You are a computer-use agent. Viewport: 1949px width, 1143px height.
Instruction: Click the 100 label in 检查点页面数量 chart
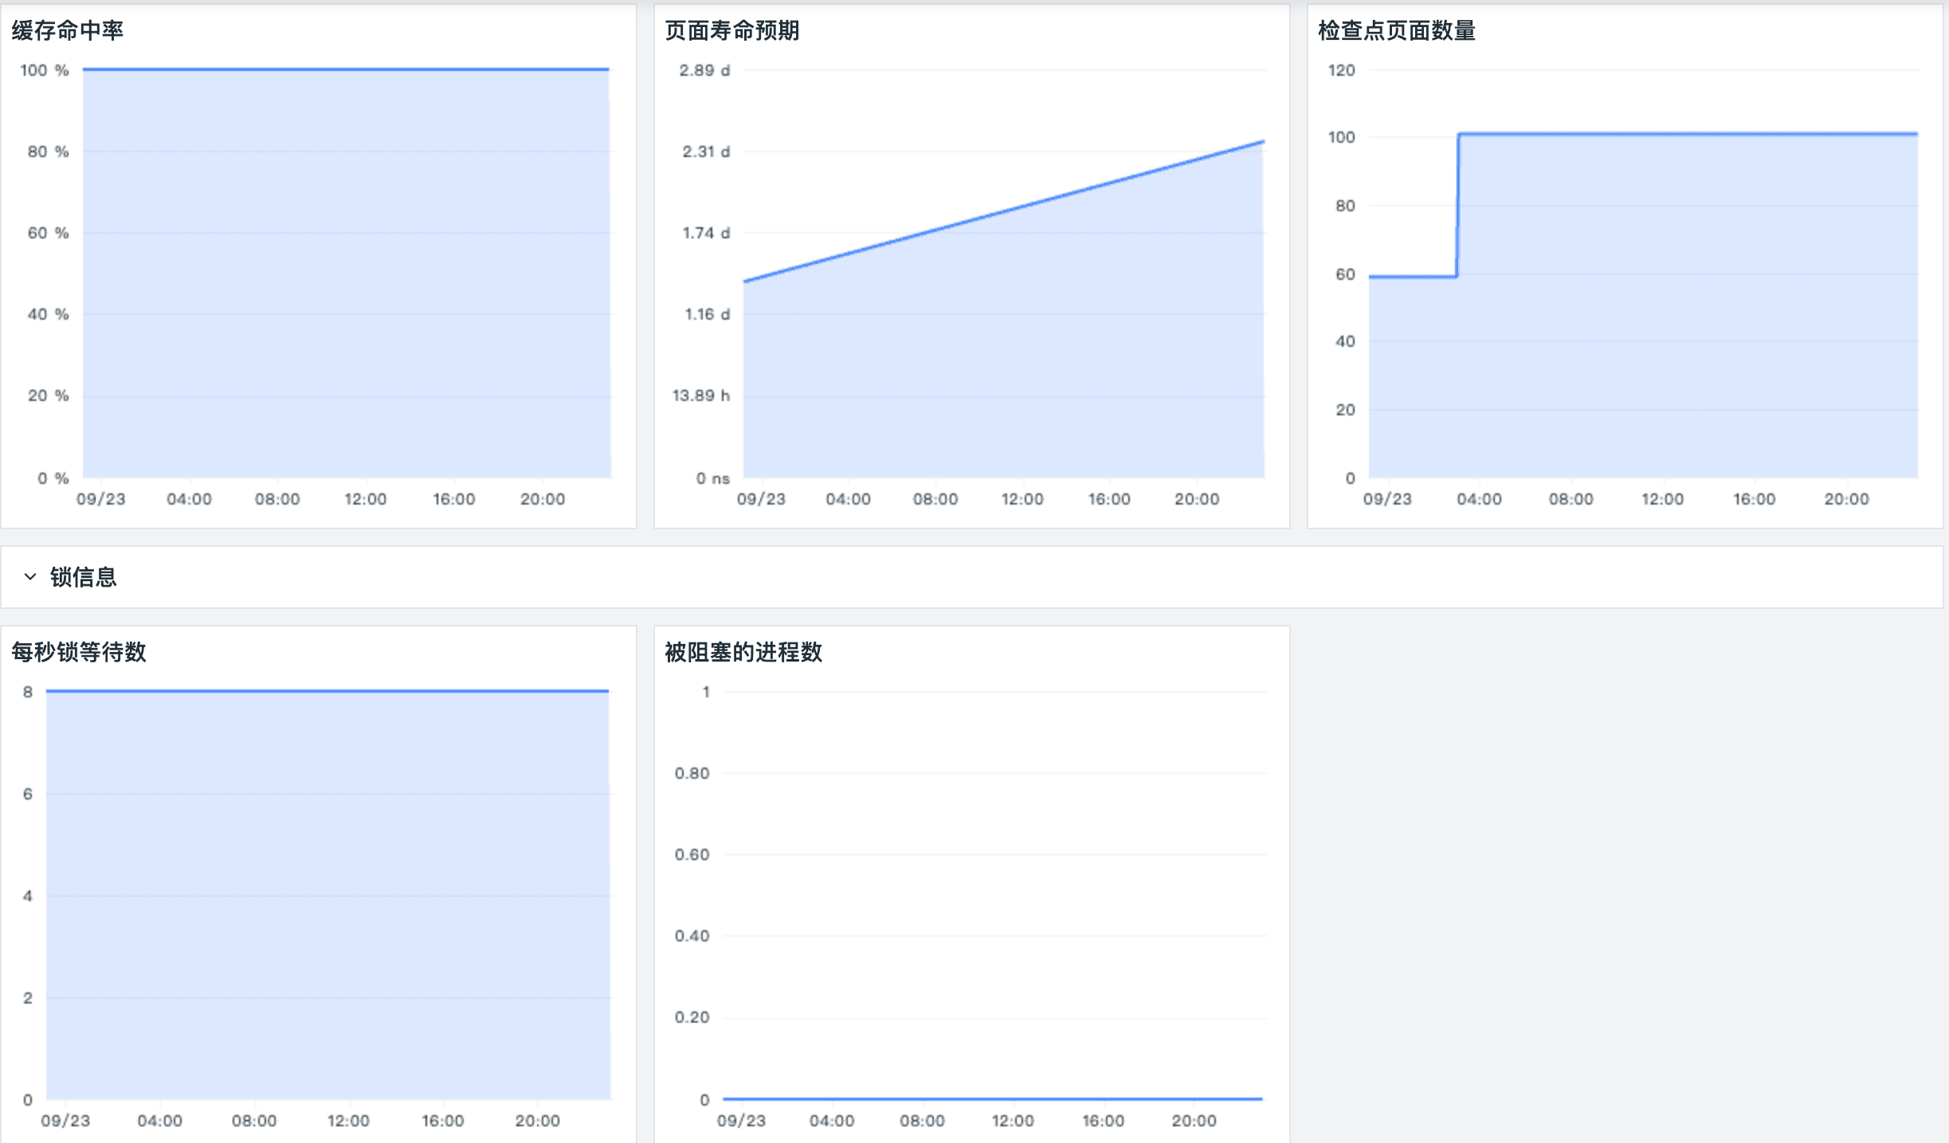1341,137
